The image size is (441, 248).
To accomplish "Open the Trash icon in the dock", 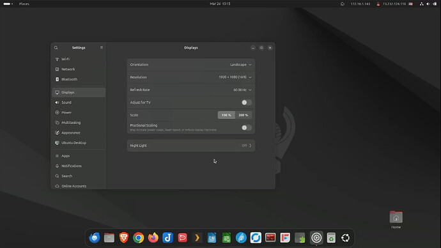I will click(331, 238).
